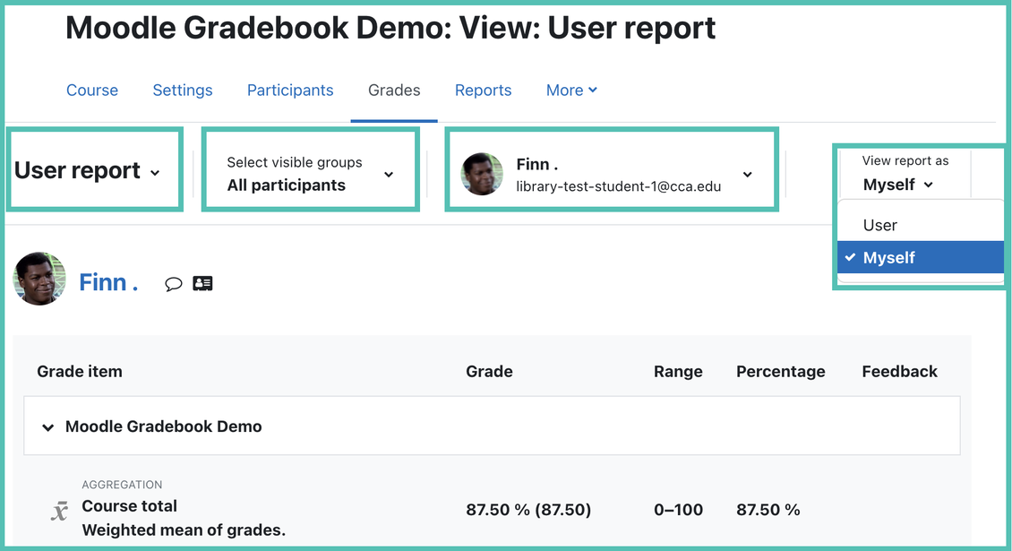Toggle the View report as Myself dropdown
Viewport: 1012px width, 551px height.
coord(897,185)
